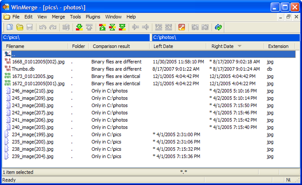Open the Window menu
This screenshot has height=185, width=302.
pos(113,17)
